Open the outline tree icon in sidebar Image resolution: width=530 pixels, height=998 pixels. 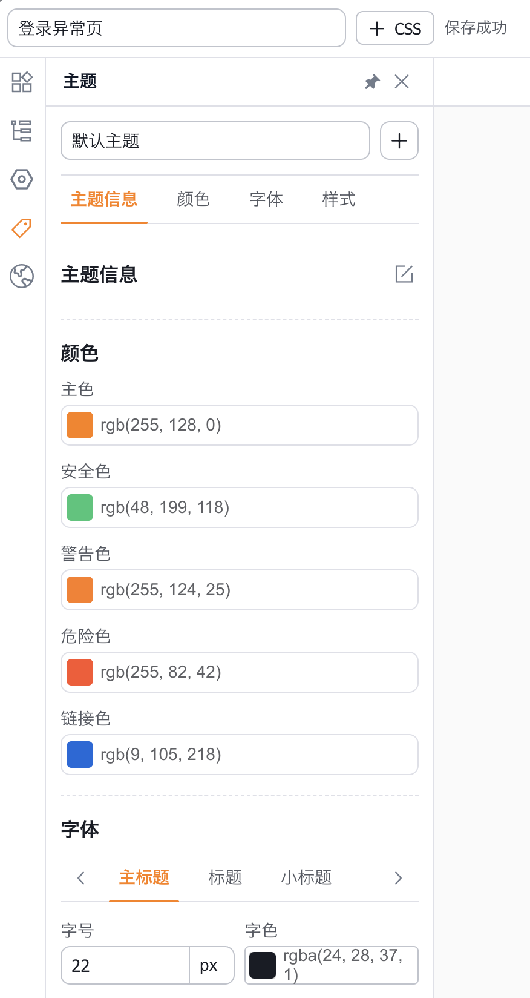click(22, 131)
